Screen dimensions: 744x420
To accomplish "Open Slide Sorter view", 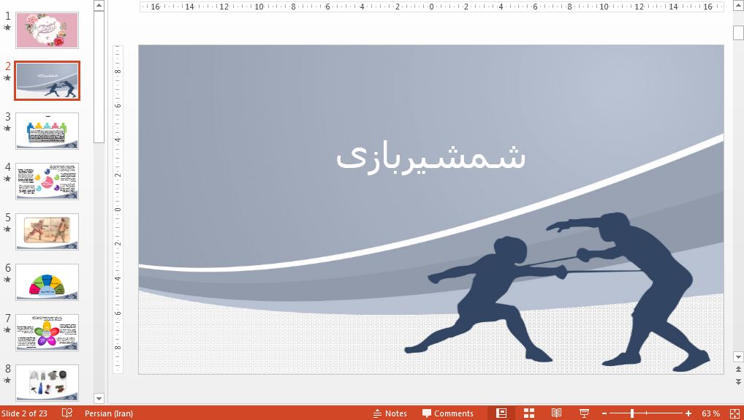I will click(x=529, y=413).
